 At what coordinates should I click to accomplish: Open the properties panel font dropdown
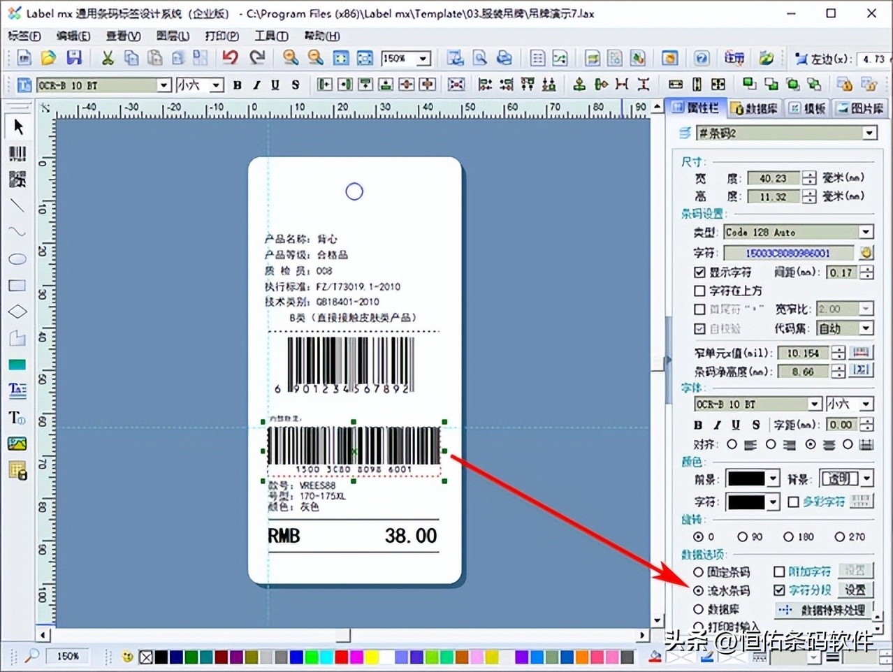[x=815, y=404]
